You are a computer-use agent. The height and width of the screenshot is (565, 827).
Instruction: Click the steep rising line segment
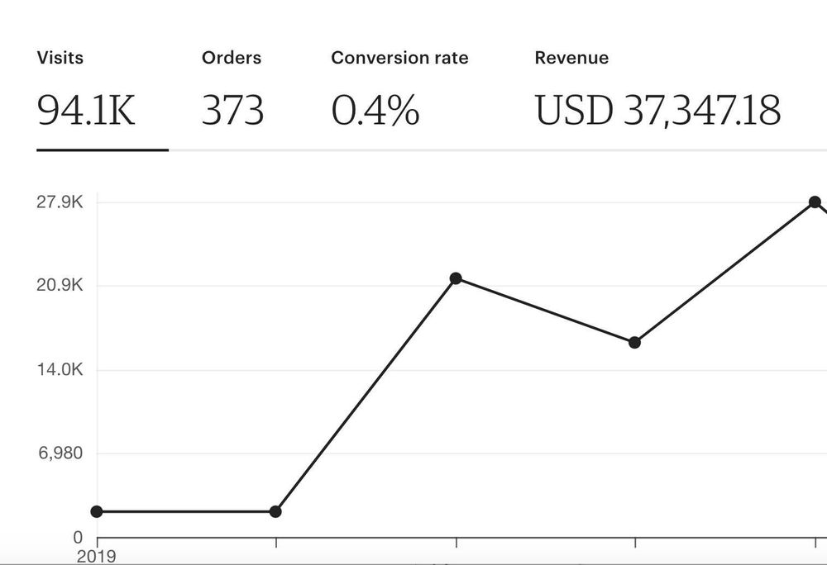click(366, 395)
